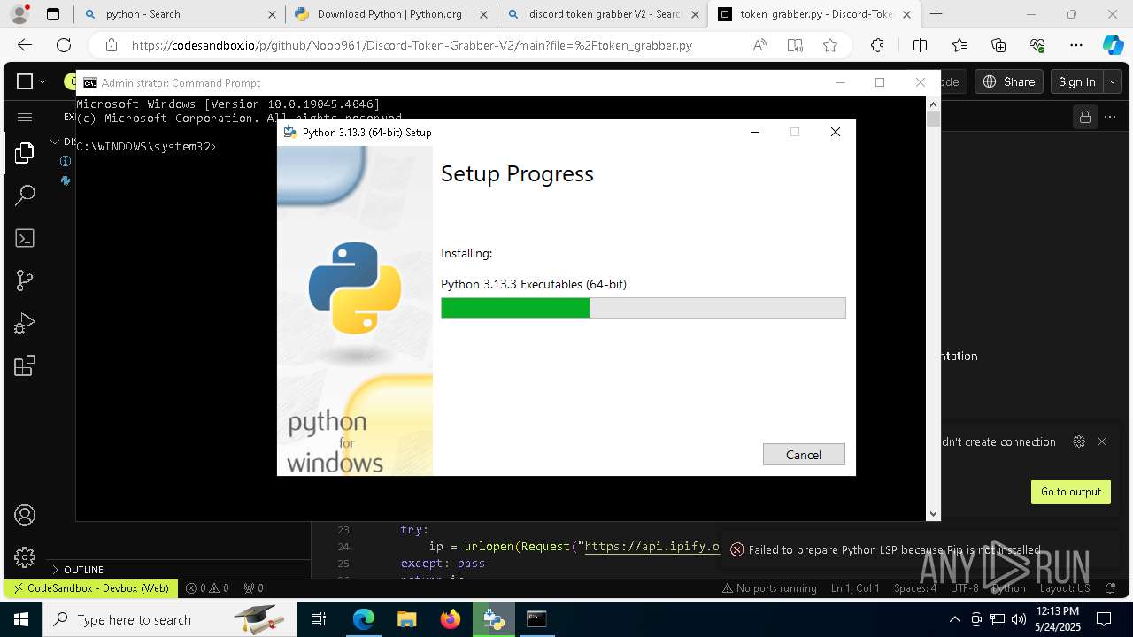Click the Share button in CodeSandbox

(1009, 81)
